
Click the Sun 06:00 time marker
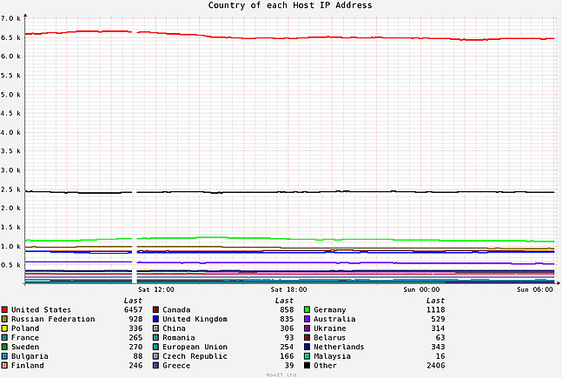(x=535, y=289)
